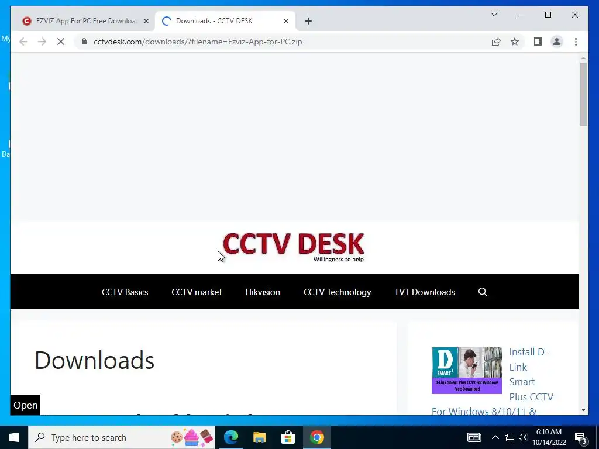The image size is (599, 449).
Task: Open the Chrome profile menu
Action: (x=557, y=42)
